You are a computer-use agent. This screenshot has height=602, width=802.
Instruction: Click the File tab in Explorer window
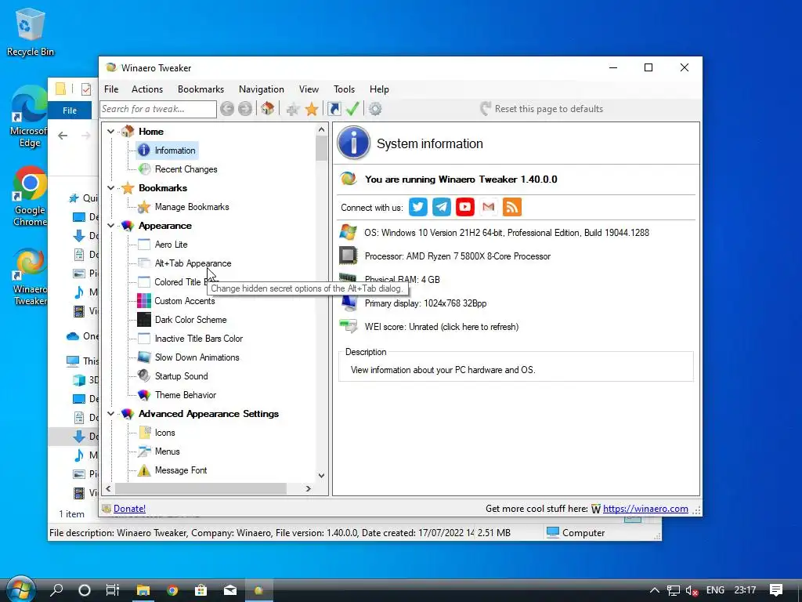[x=70, y=111]
